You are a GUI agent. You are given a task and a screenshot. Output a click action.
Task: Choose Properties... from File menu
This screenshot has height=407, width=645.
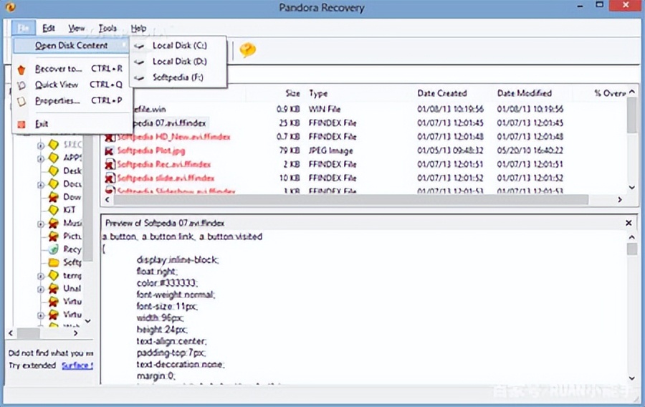pyautogui.click(x=71, y=100)
